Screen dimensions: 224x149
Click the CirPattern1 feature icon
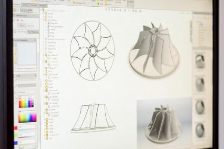tap(46, 68)
